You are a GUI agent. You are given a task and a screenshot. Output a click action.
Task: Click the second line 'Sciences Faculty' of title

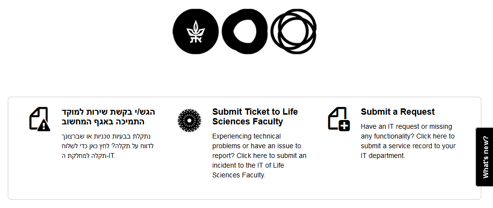[247, 121]
